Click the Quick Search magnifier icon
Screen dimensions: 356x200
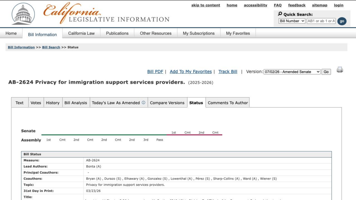[280, 14]
